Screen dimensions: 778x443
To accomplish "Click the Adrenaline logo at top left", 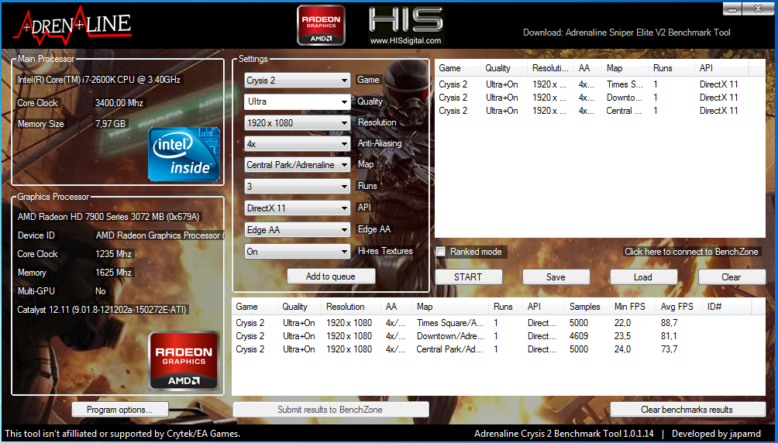I will coord(71,25).
